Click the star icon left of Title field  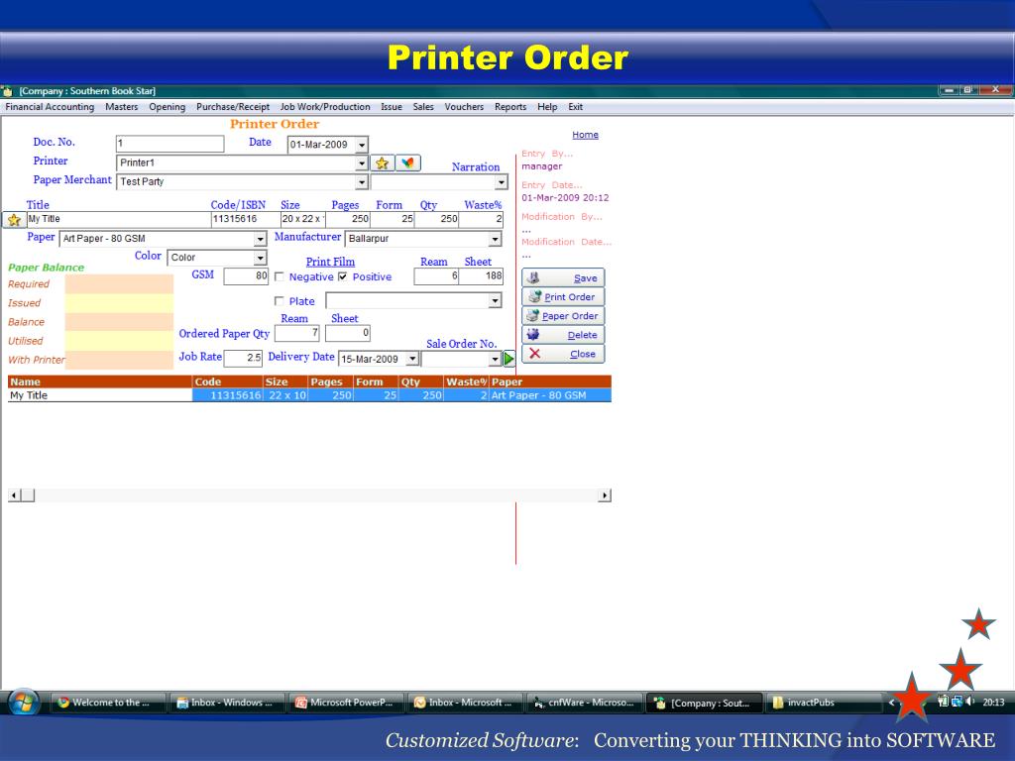[14, 220]
